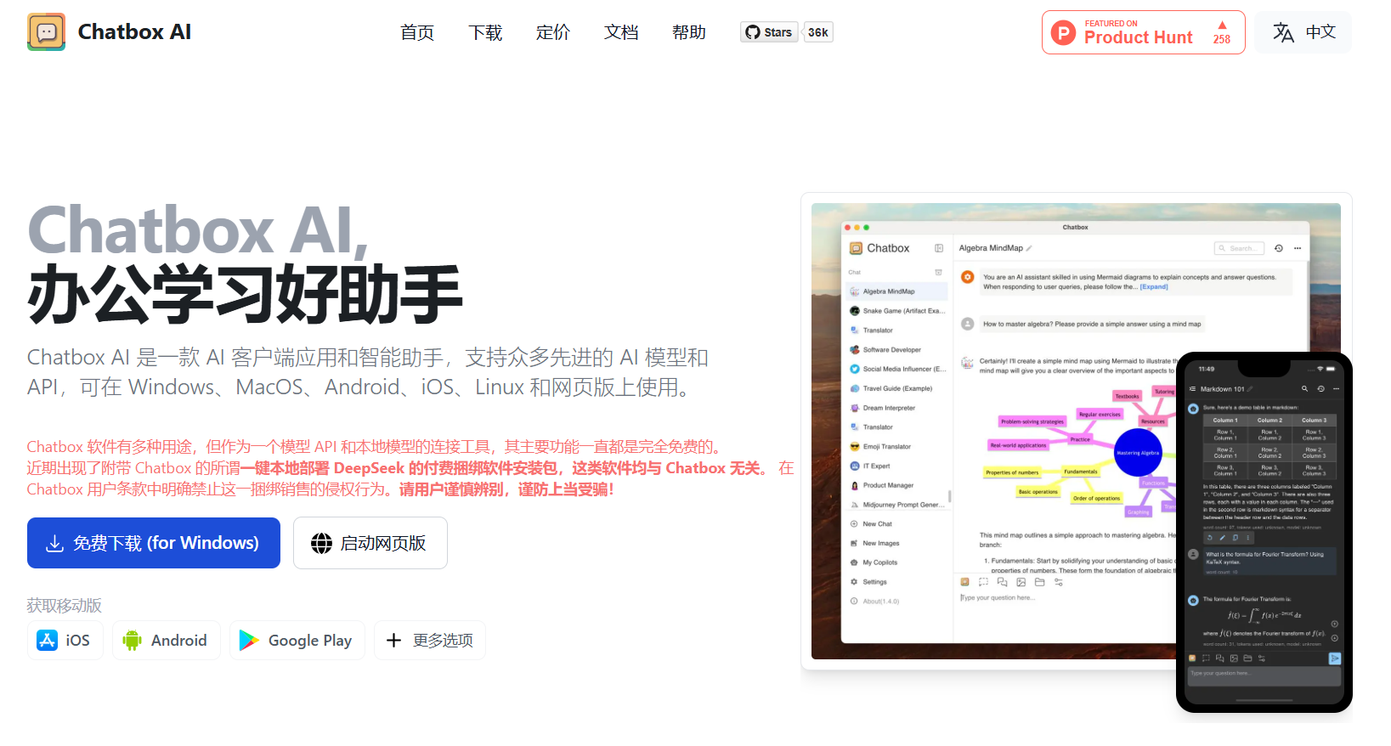
Task: Open the 首页 nav item
Action: tap(417, 32)
